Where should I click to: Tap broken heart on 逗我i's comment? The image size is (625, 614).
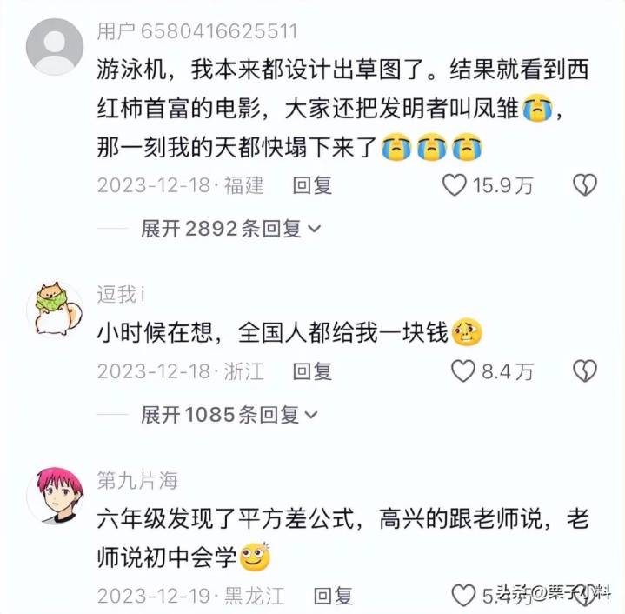(585, 370)
